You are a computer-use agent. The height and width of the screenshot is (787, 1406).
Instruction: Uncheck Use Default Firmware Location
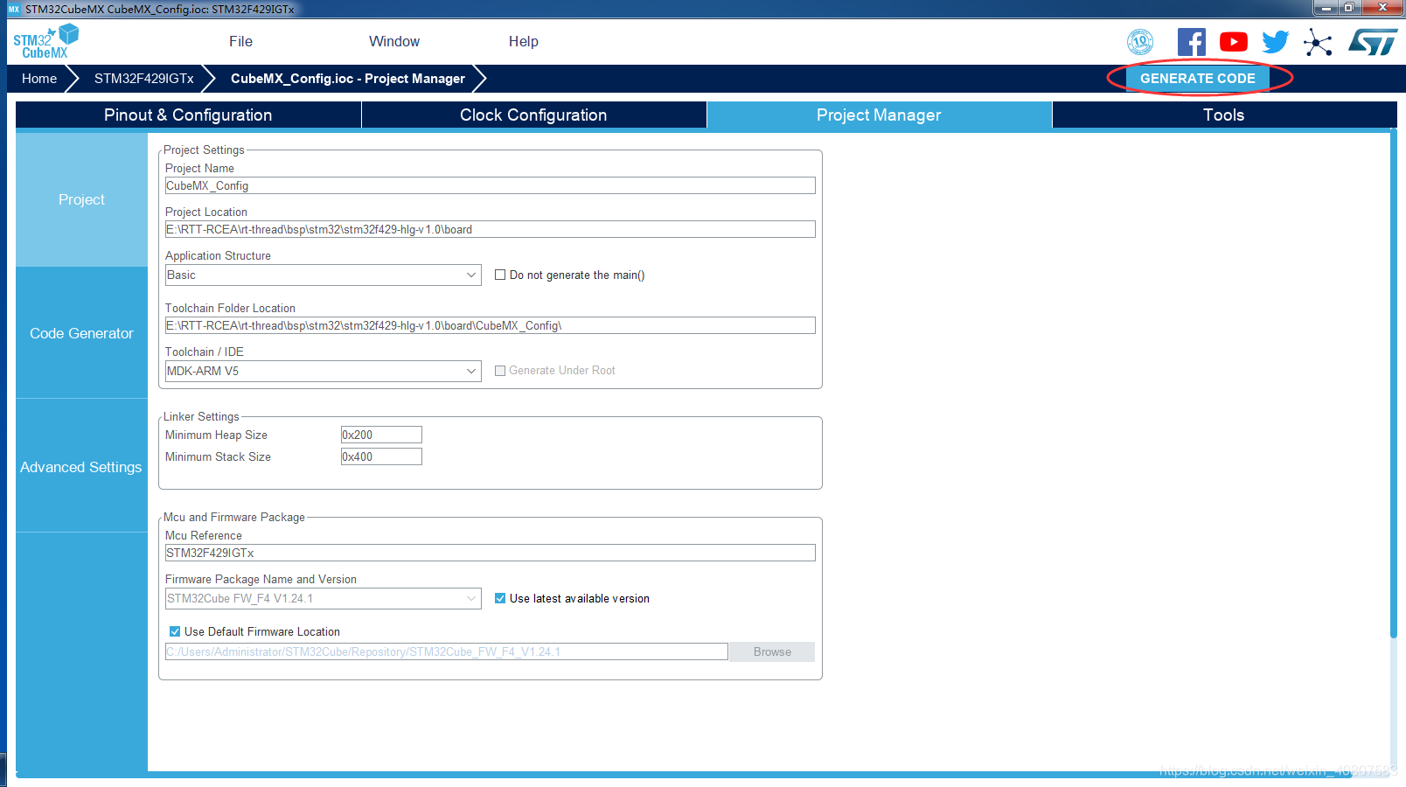tap(175, 631)
